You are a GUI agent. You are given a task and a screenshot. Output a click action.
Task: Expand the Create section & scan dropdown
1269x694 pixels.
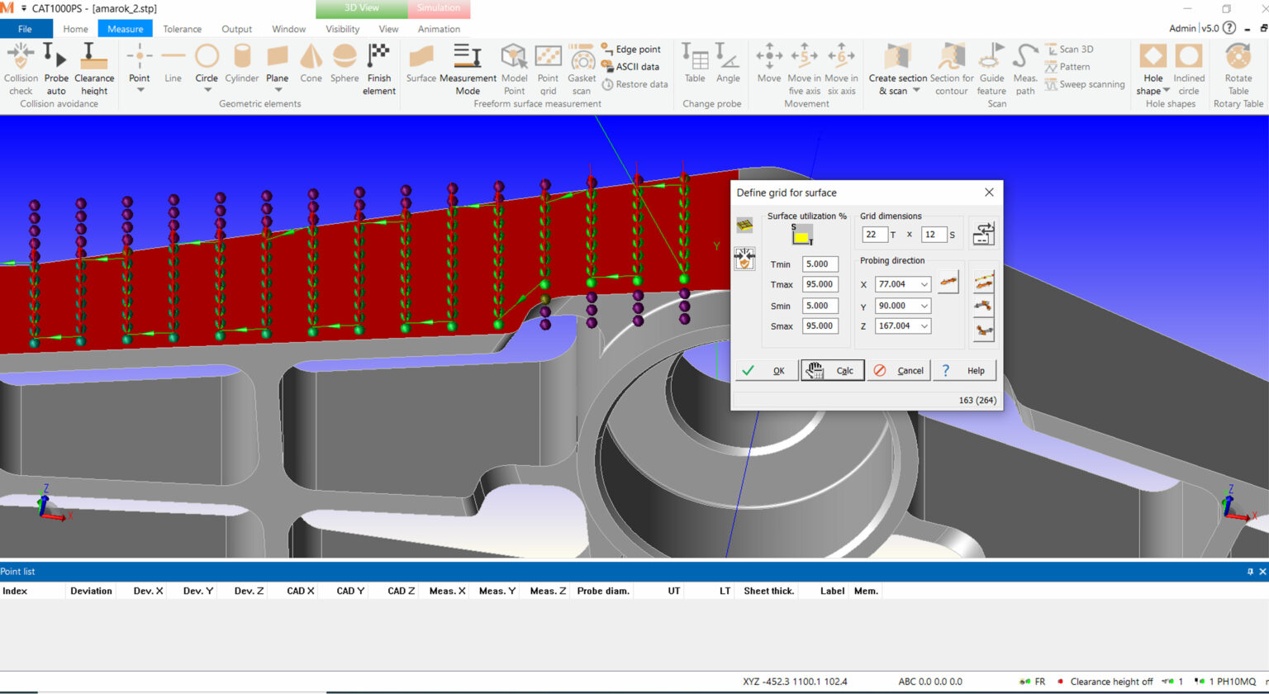(915, 91)
